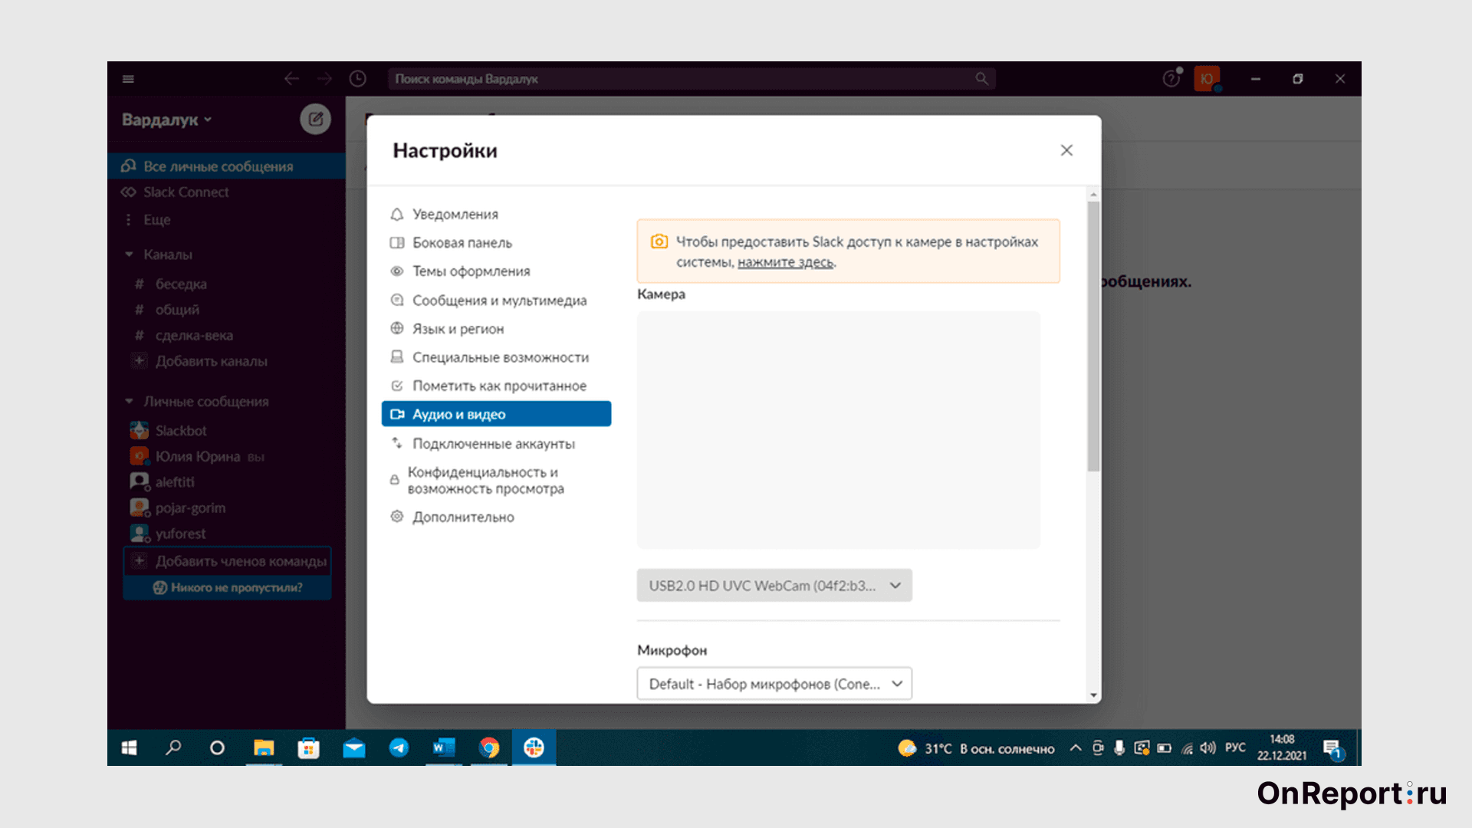
Task: Open Microsoft Store from taskbar
Action: [308, 747]
